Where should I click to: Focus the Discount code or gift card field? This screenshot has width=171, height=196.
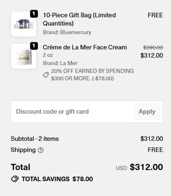[72, 112]
